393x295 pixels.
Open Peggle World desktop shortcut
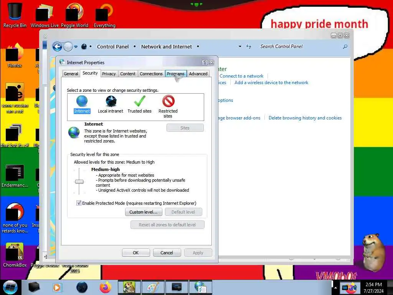(x=74, y=15)
